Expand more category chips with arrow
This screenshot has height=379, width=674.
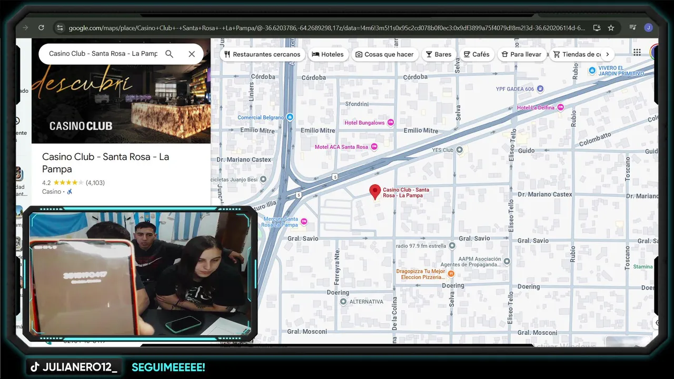(x=607, y=54)
